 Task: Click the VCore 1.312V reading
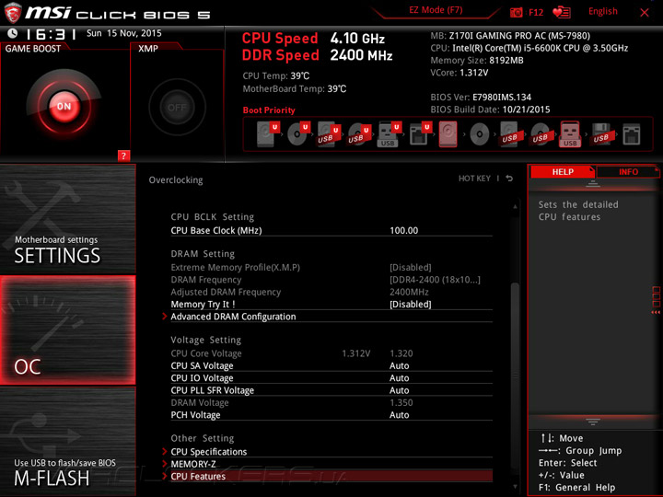coord(459,73)
